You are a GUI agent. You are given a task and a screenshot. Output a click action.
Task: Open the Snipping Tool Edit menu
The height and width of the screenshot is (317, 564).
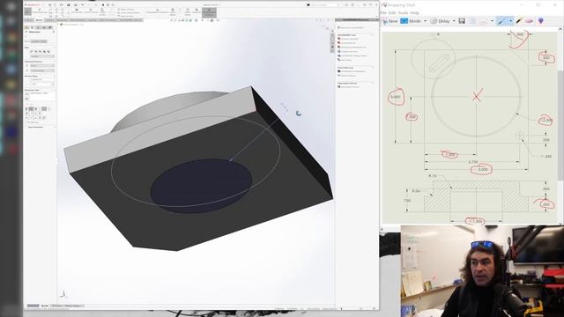[392, 12]
